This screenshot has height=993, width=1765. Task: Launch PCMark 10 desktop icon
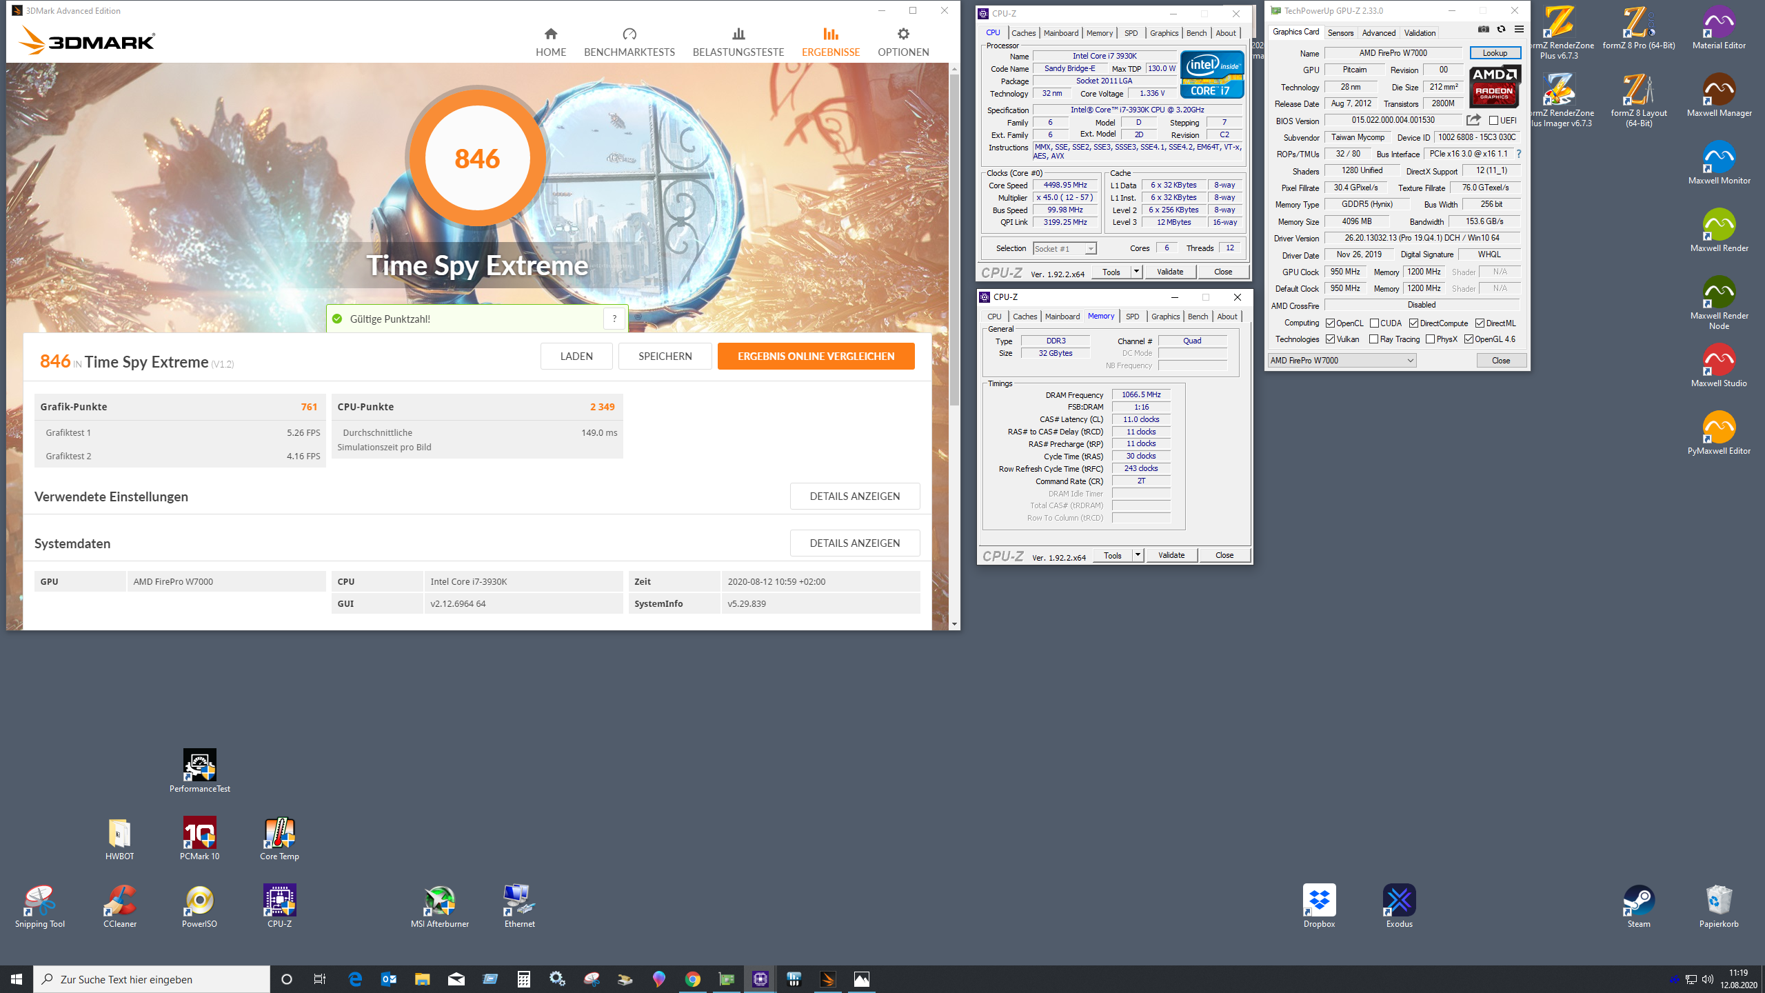coord(199,839)
